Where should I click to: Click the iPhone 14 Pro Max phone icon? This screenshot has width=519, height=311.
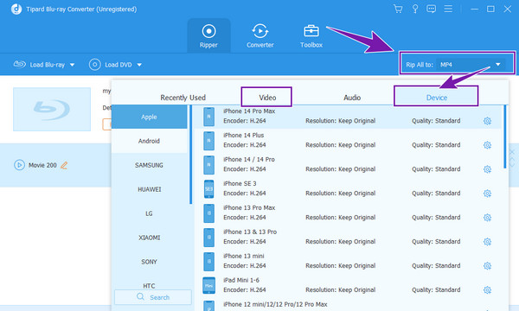208,117
